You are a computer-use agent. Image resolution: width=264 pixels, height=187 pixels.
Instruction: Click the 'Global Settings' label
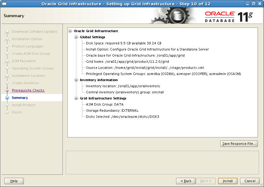(x=92, y=37)
